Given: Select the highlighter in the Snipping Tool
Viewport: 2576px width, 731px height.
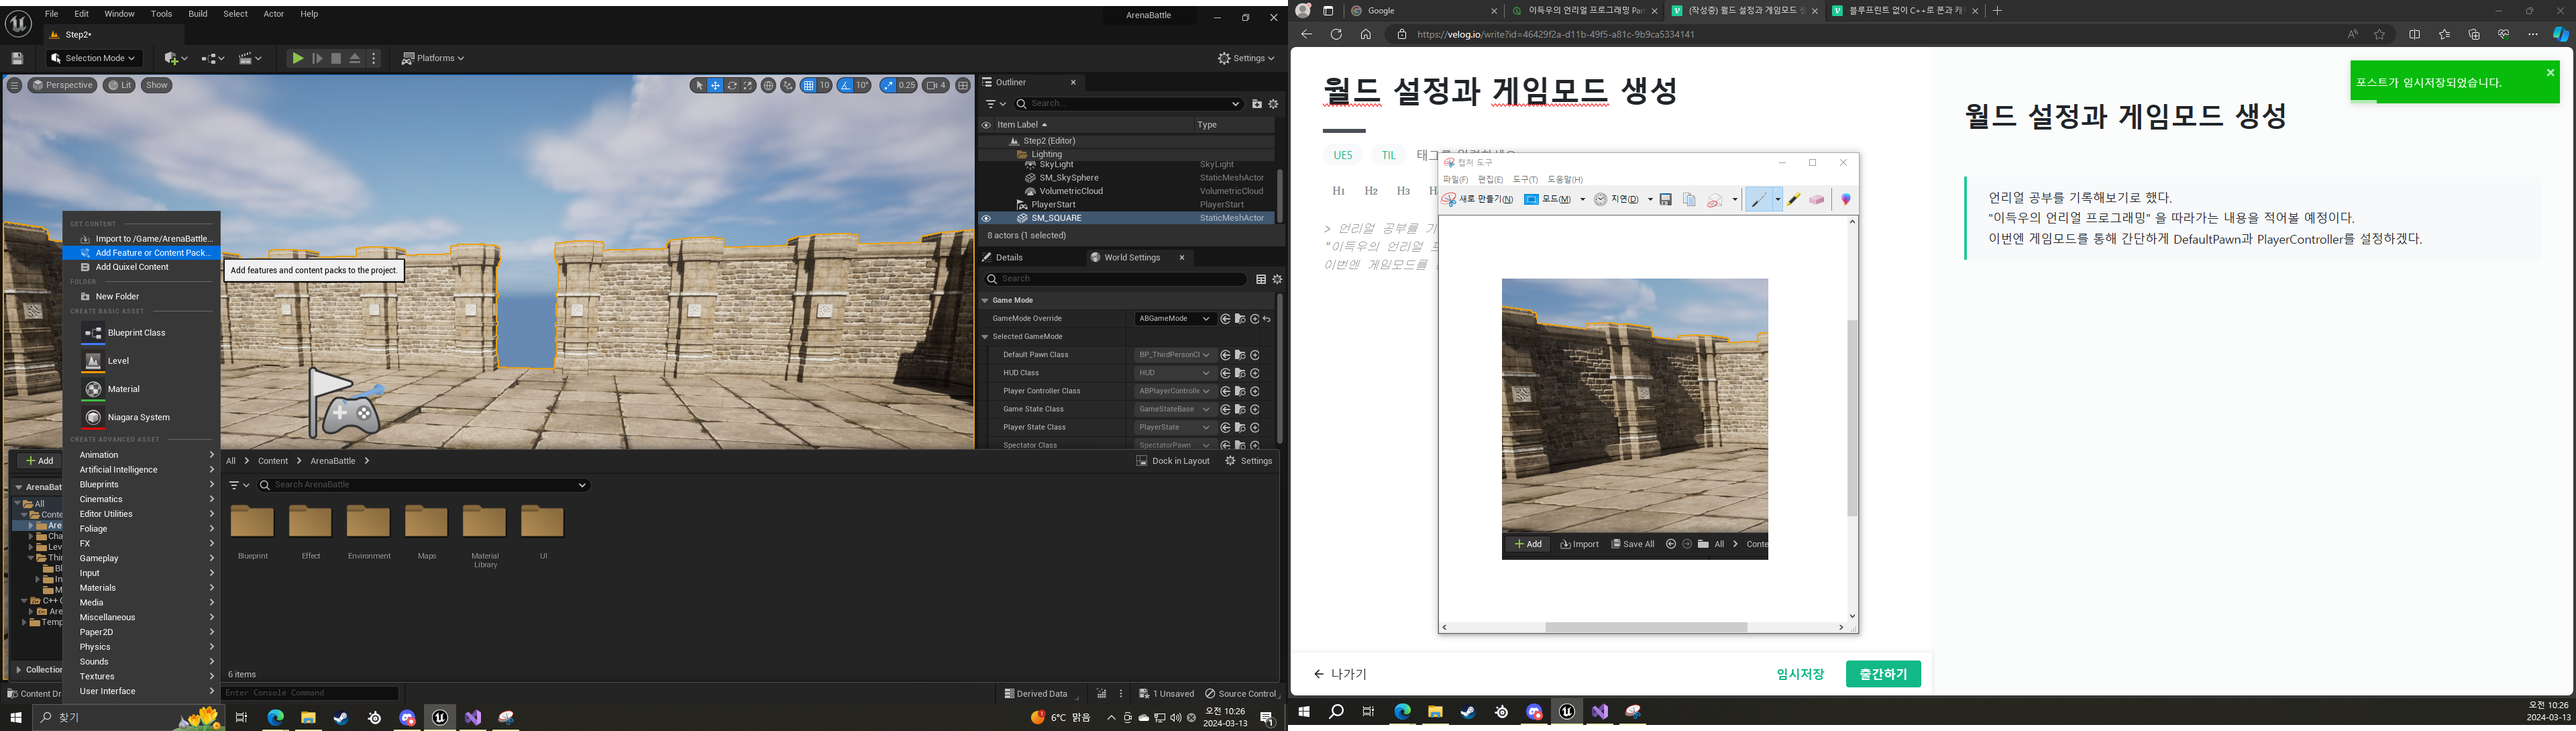Looking at the screenshot, I should (1794, 200).
